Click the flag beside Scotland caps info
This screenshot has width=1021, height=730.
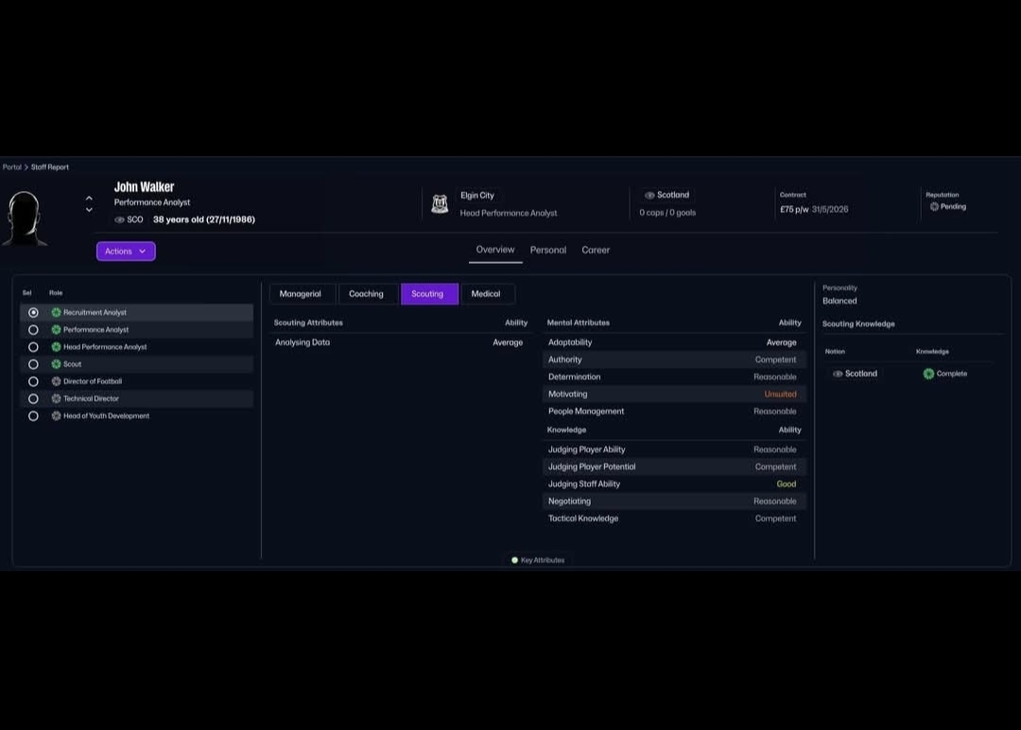pyautogui.click(x=649, y=196)
